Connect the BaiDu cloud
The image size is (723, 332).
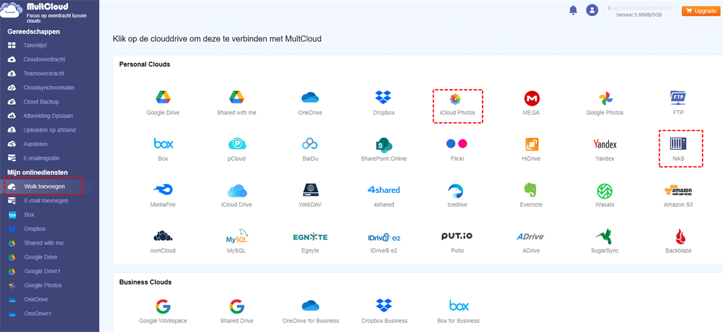[x=310, y=144]
